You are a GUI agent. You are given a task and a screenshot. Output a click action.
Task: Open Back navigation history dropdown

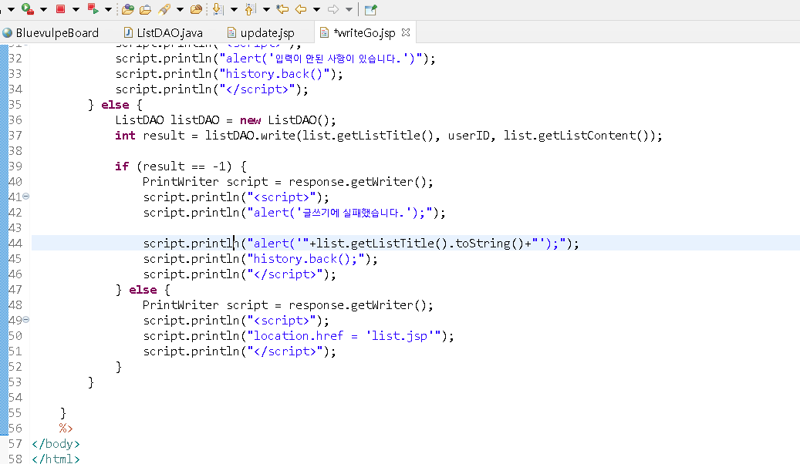(317, 9)
